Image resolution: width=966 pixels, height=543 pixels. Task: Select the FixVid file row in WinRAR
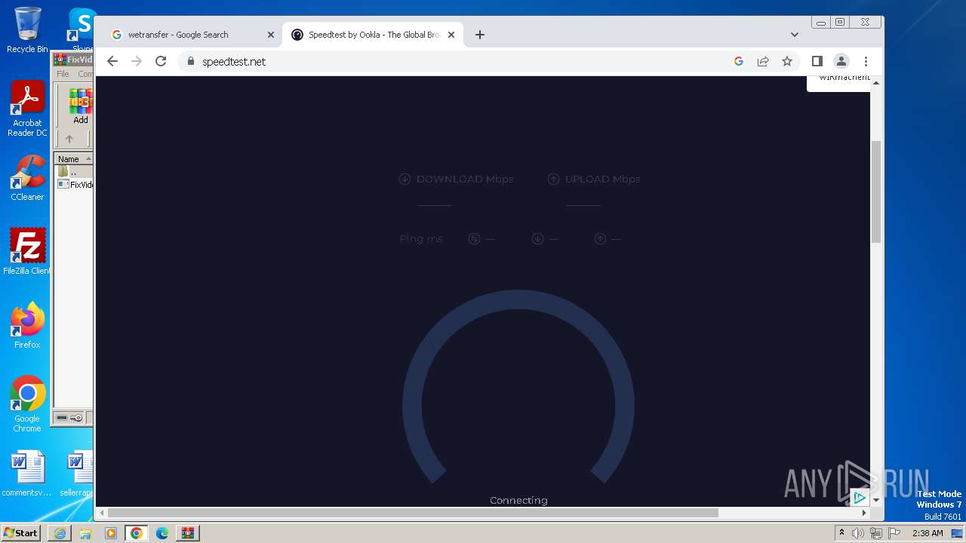75,184
